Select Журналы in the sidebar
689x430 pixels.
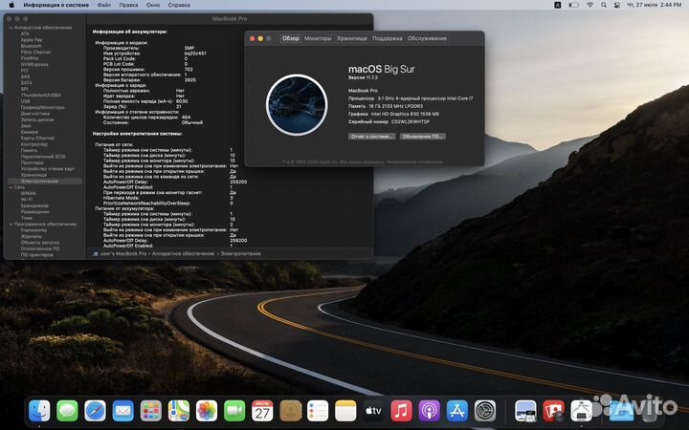pos(32,237)
